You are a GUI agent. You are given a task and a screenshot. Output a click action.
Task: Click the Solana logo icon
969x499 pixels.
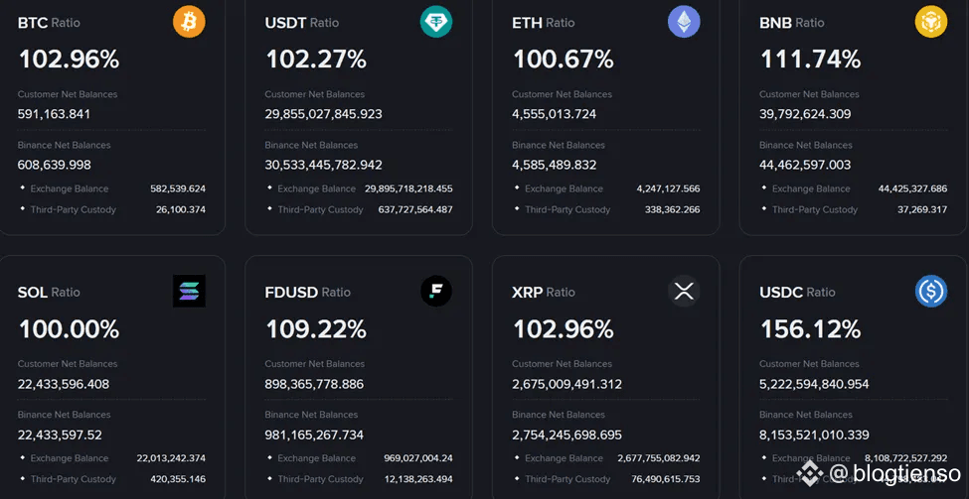pos(189,291)
